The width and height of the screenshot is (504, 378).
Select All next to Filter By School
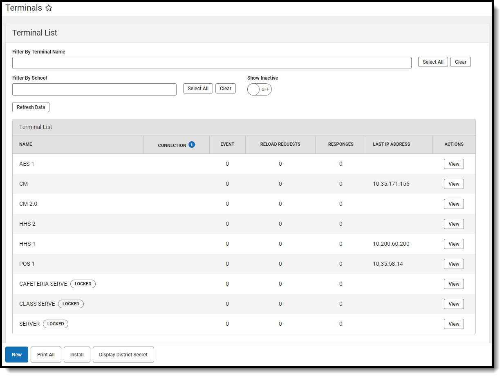[198, 89]
